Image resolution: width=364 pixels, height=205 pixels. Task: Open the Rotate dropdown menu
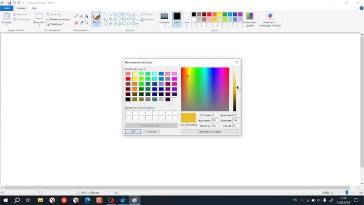[55, 24]
